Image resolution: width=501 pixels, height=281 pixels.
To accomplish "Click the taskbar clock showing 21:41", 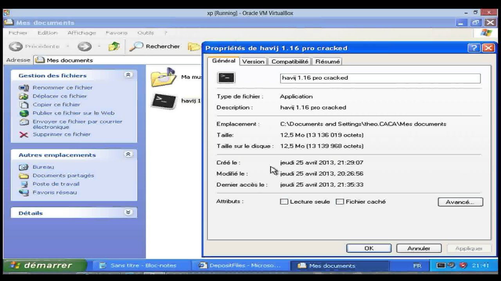I will pos(480,265).
